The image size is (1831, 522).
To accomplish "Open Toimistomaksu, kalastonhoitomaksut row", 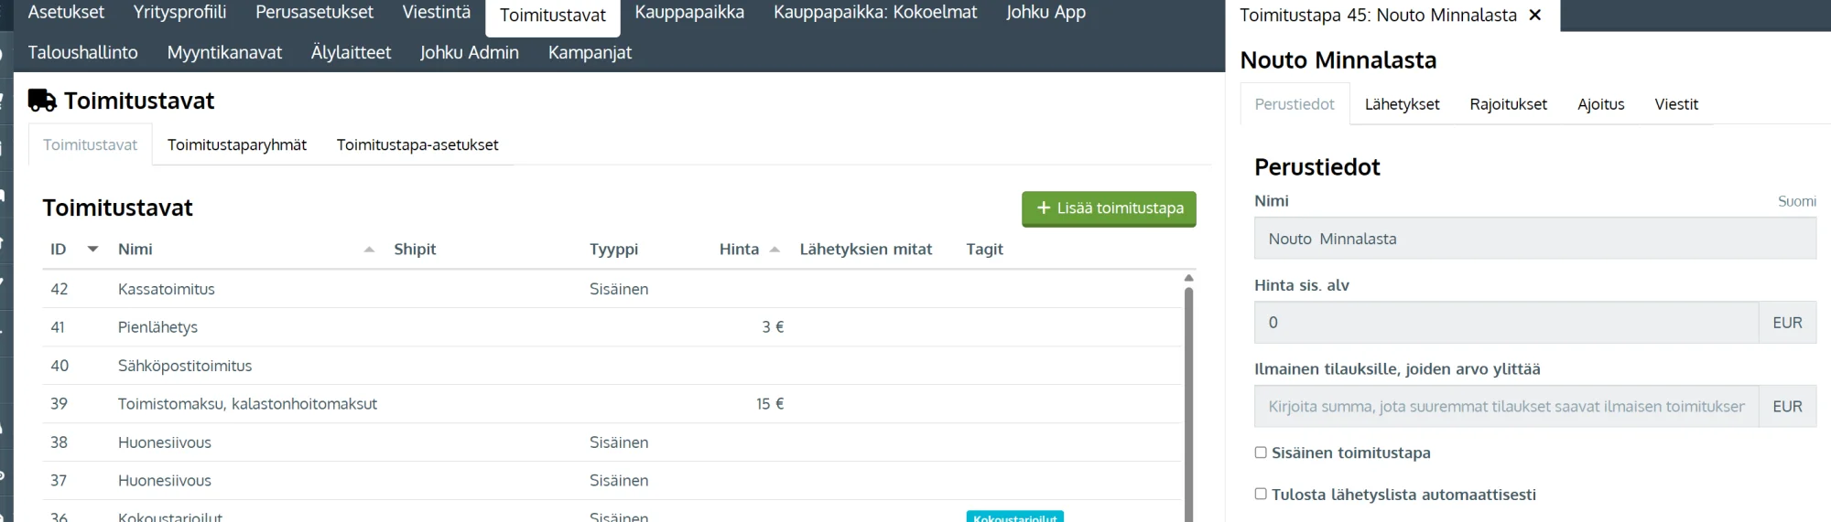I will [x=612, y=404].
